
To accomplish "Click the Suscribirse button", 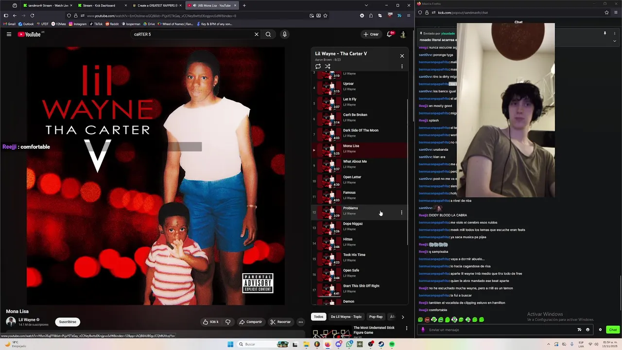I will [68, 322].
